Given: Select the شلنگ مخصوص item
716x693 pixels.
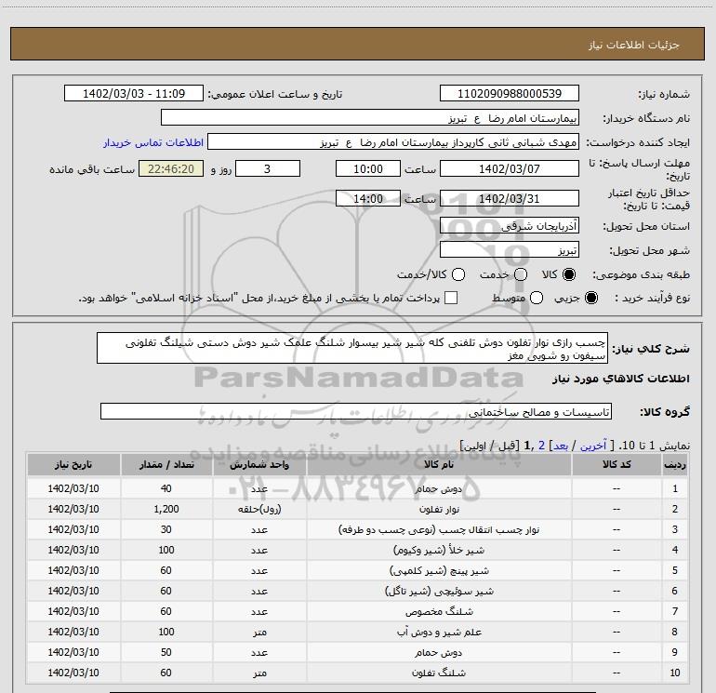Looking at the screenshot, I should pos(439,611).
